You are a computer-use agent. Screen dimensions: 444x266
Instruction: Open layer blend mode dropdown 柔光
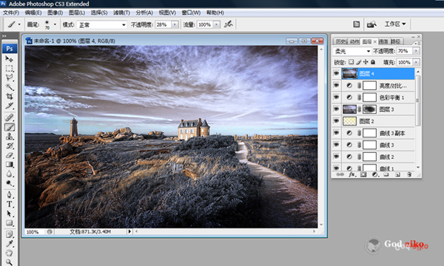click(352, 51)
